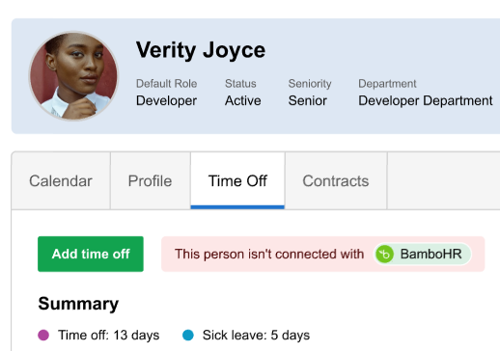Click the Developer default role value
Image resolution: width=500 pixels, height=351 pixels.
[166, 100]
